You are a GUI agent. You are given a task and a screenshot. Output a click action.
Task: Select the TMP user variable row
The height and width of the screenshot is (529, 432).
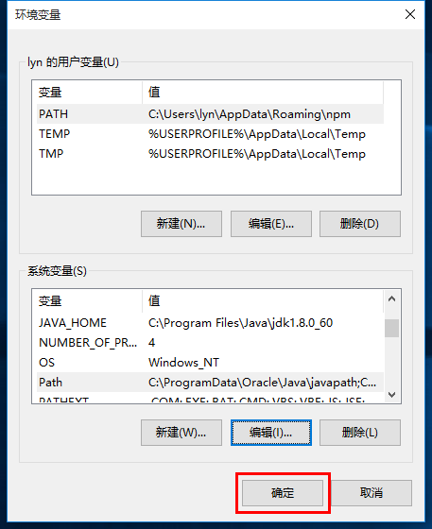click(x=210, y=154)
